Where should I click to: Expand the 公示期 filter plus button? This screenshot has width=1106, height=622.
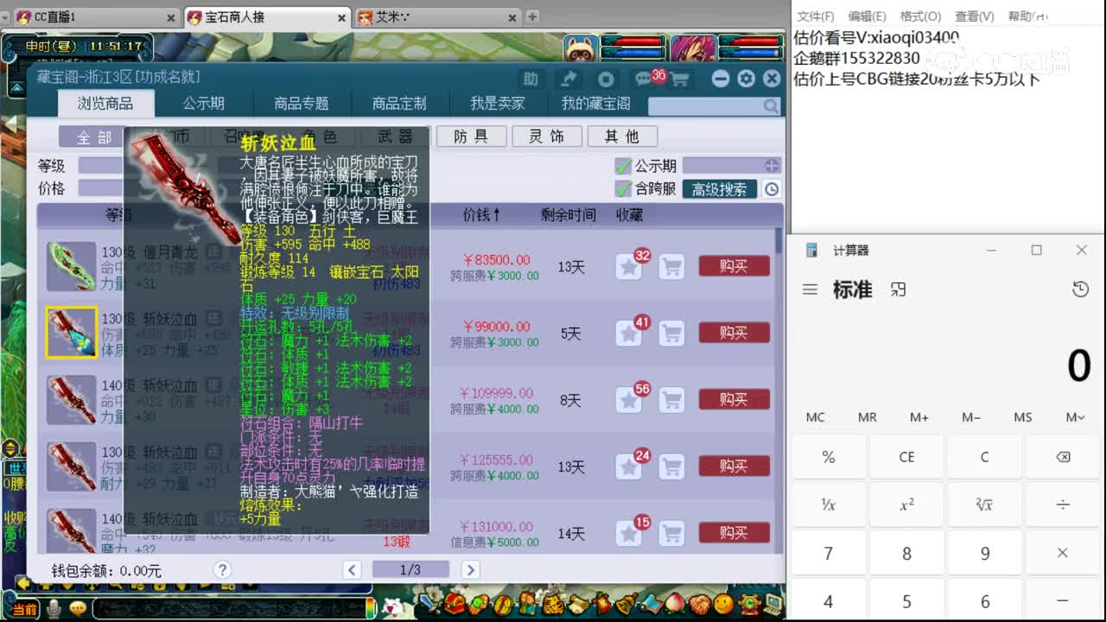tap(772, 165)
